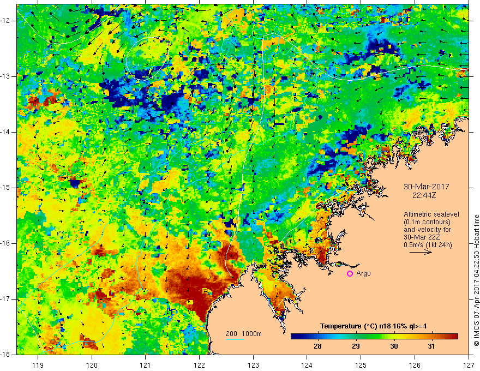Viewport: 480px width, 371px height.
Task: Click the latitude axis label -12
Action: 6,21
